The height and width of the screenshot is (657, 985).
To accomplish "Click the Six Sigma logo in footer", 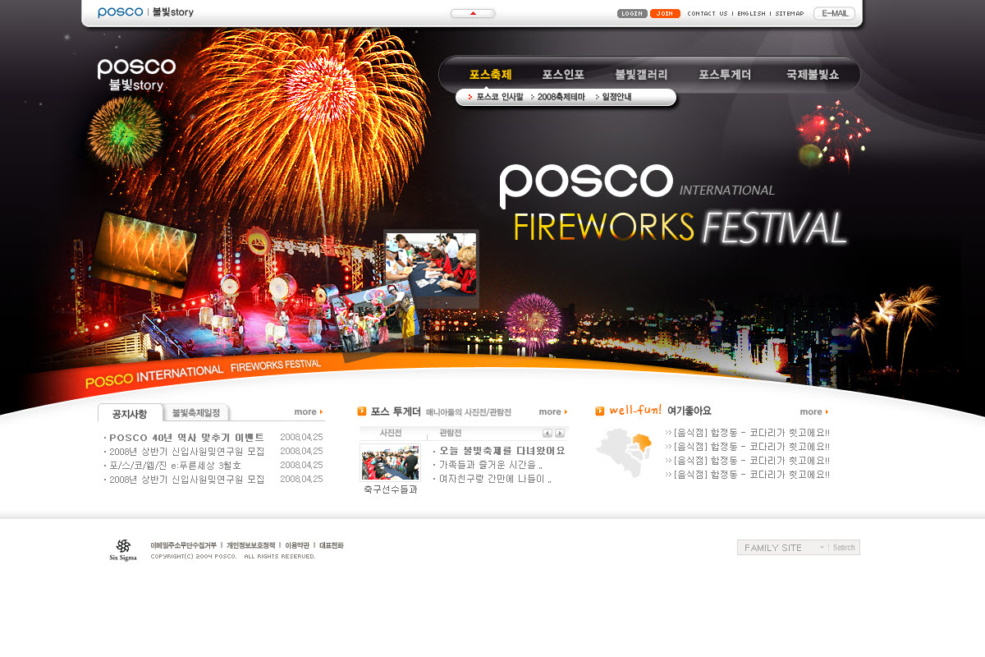I will [x=123, y=550].
